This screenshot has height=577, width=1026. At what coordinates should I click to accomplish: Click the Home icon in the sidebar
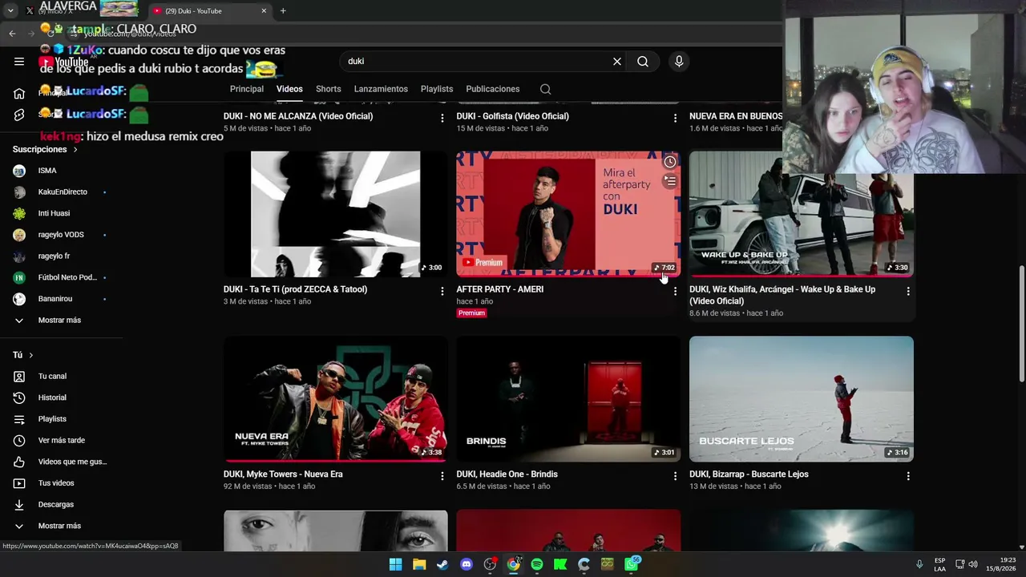pos(19,93)
